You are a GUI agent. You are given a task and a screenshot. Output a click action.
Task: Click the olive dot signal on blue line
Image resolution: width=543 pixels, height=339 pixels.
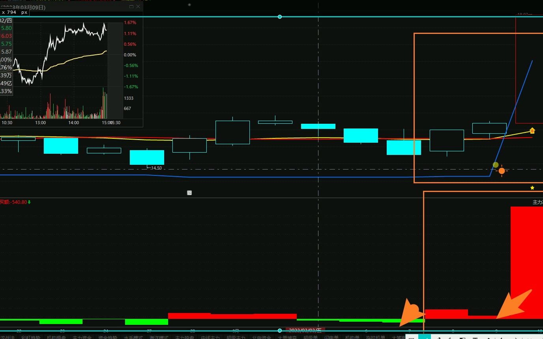pyautogui.click(x=496, y=165)
